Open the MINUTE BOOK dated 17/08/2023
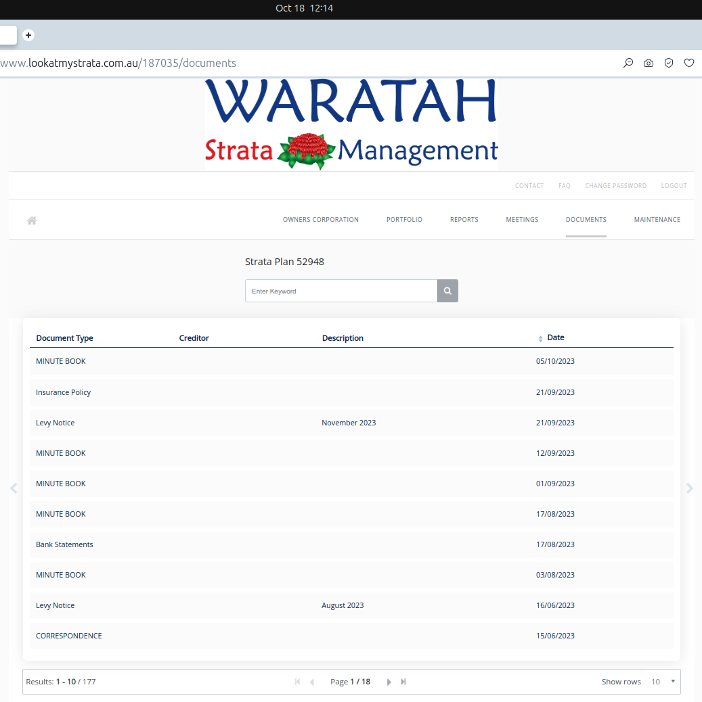 351,514
